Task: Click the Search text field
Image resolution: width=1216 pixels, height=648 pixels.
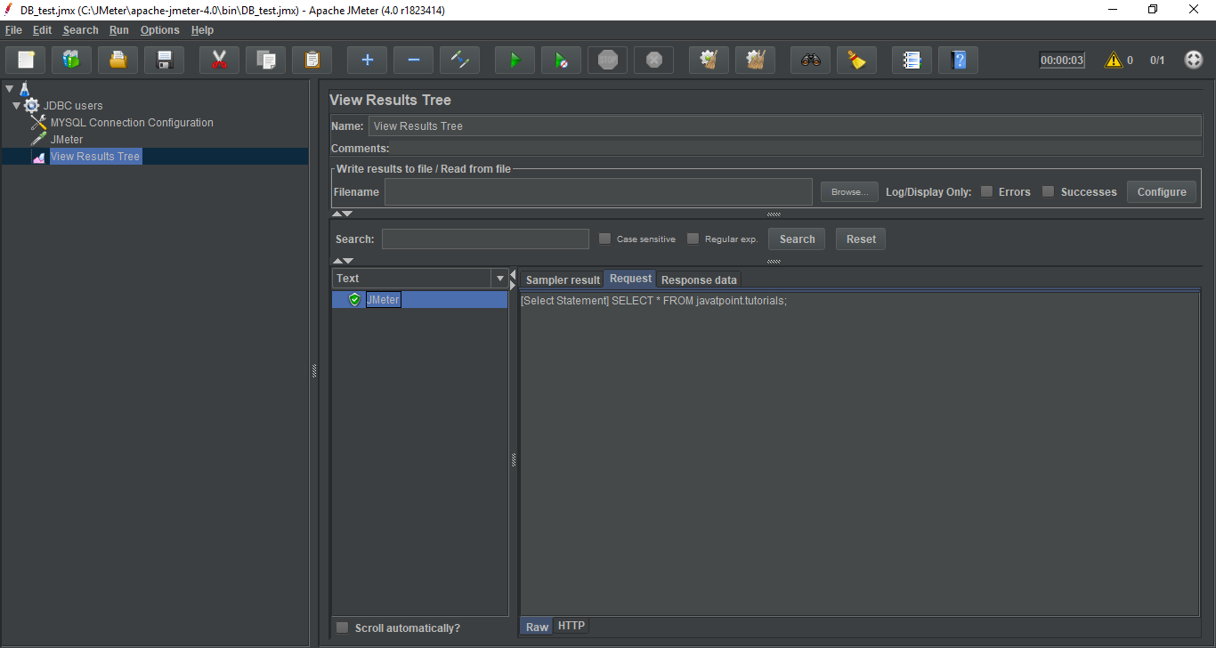Action: 485,239
